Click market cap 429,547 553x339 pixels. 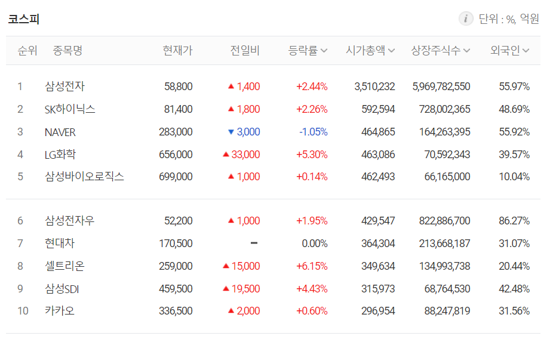(378, 221)
